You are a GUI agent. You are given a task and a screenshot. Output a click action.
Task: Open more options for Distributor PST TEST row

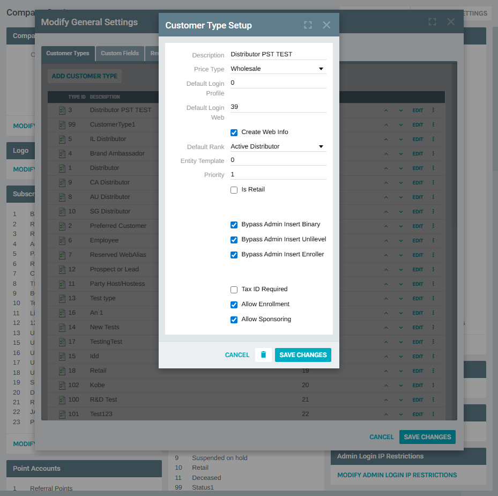433,110
